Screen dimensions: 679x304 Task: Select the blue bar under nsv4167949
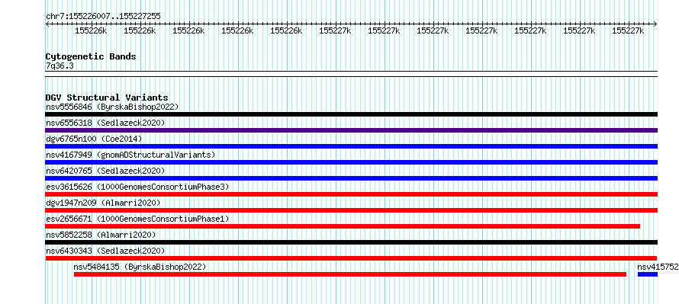pos(351,162)
